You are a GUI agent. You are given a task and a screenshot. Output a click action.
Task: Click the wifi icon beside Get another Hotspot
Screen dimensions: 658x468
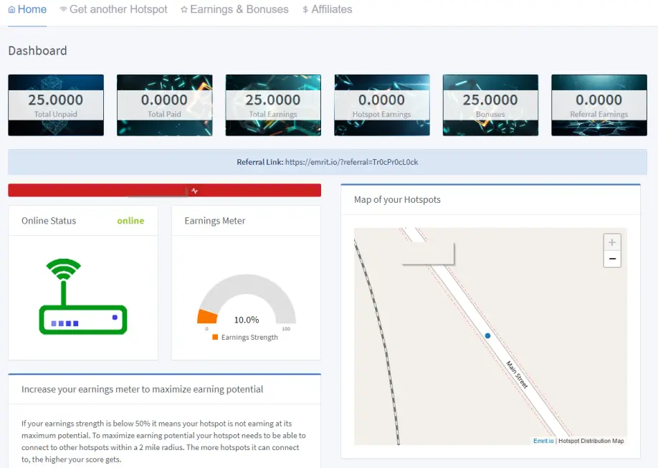pyautogui.click(x=63, y=9)
